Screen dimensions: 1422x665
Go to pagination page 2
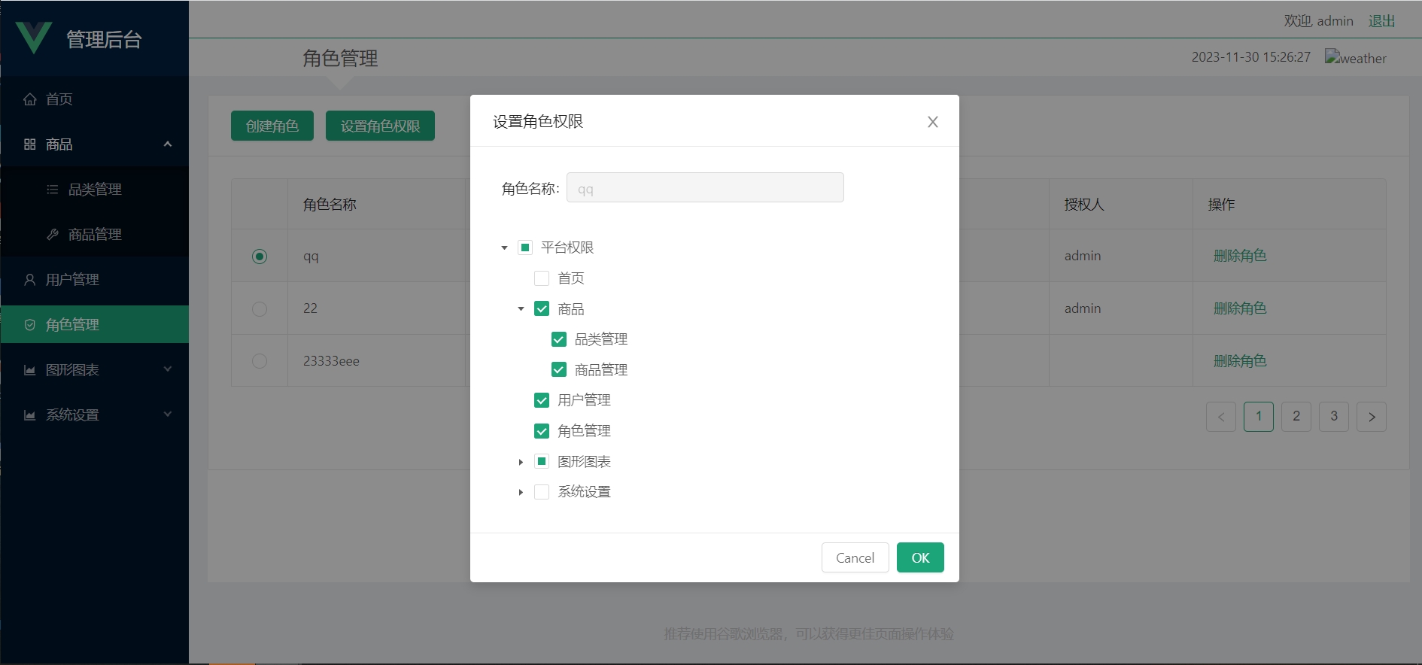[1296, 416]
